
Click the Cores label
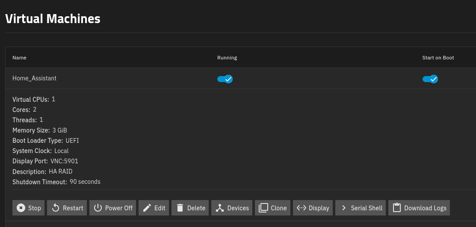tap(21, 110)
